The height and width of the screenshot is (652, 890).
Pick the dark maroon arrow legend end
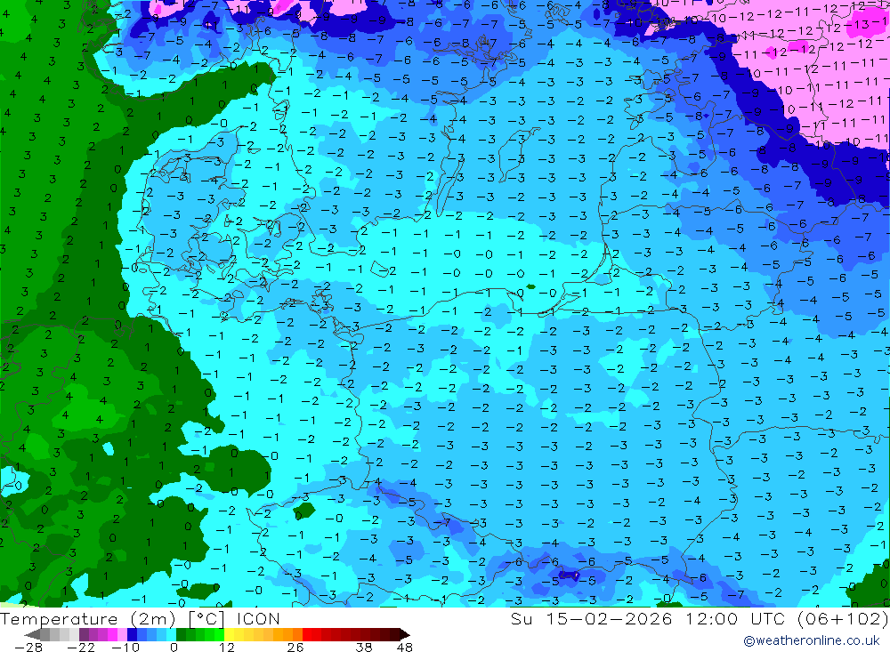pyautogui.click(x=404, y=634)
